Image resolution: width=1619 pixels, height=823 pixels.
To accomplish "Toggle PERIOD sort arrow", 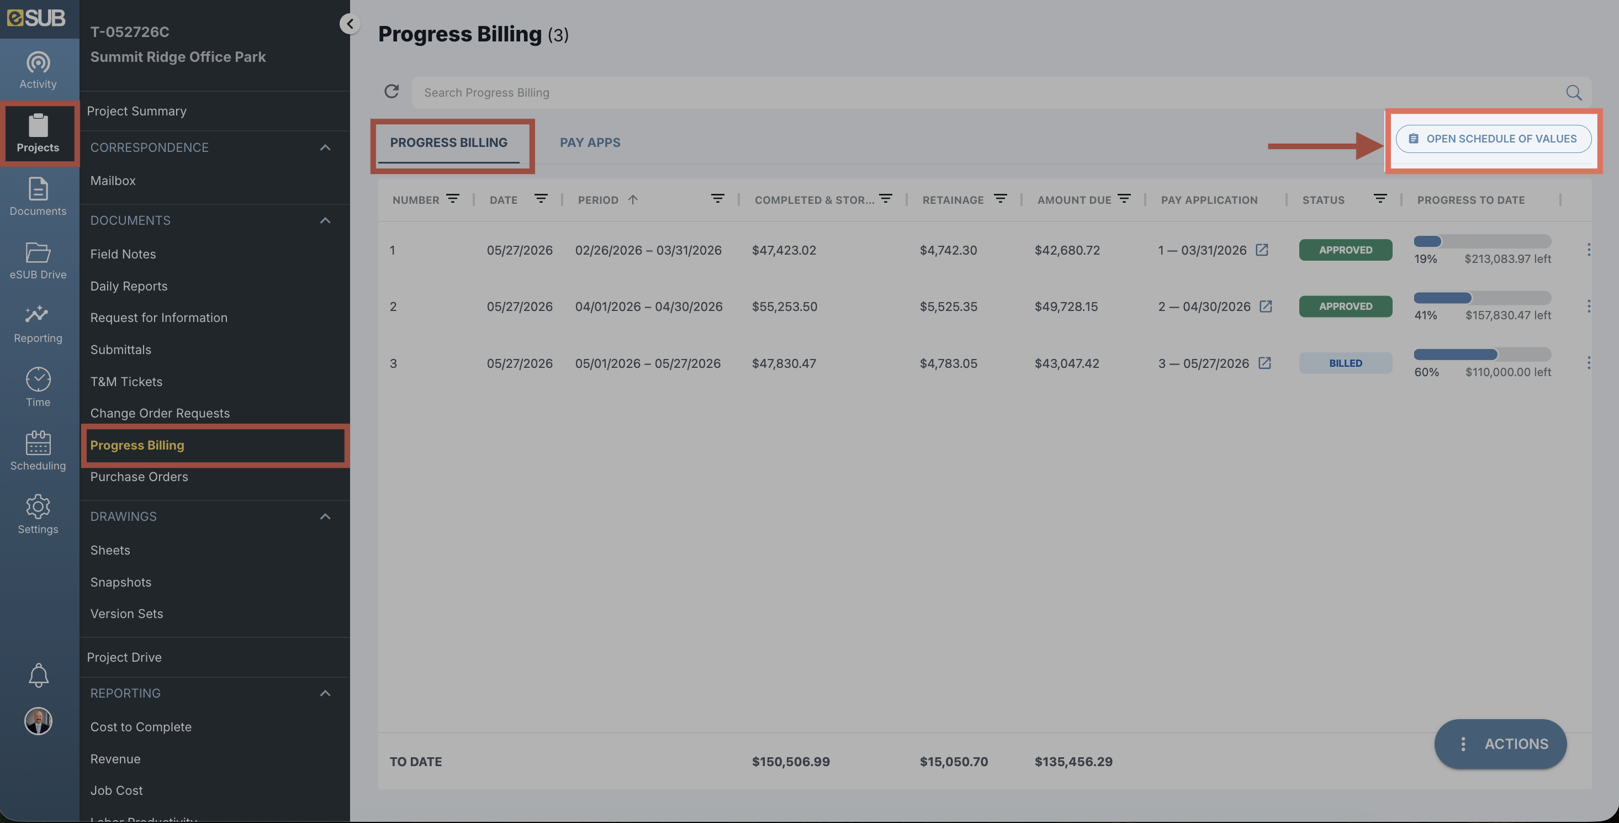I will tap(633, 199).
